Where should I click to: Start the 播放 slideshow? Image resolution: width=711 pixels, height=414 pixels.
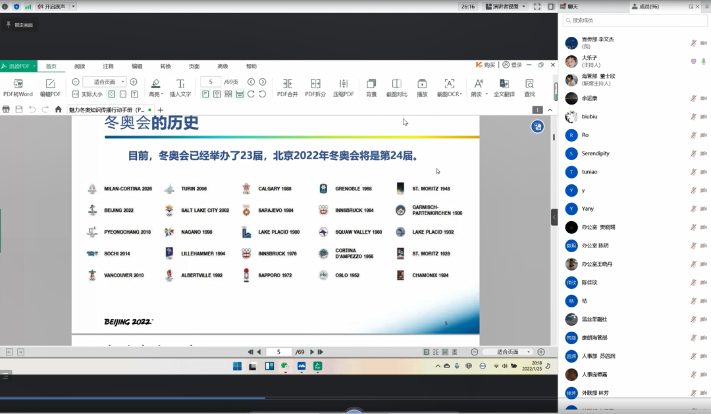422,88
